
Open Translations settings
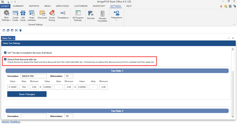(x=63, y=15)
